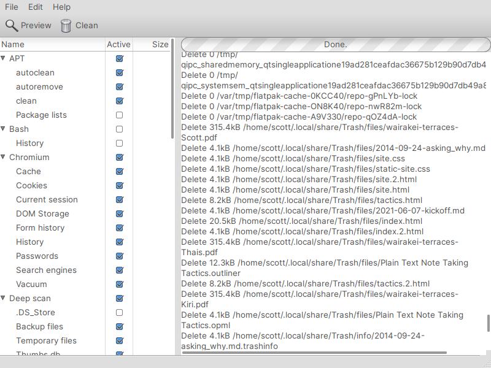Select the Temporary files tree item
The image size is (491, 368).
click(x=46, y=341)
